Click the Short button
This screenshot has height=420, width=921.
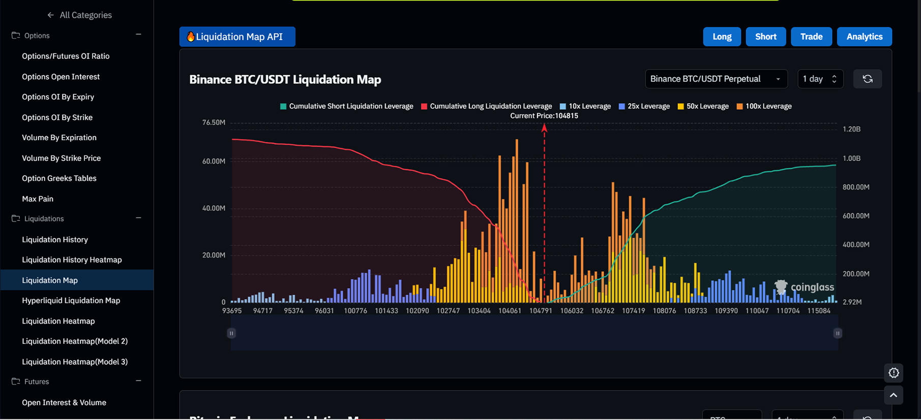coord(766,37)
